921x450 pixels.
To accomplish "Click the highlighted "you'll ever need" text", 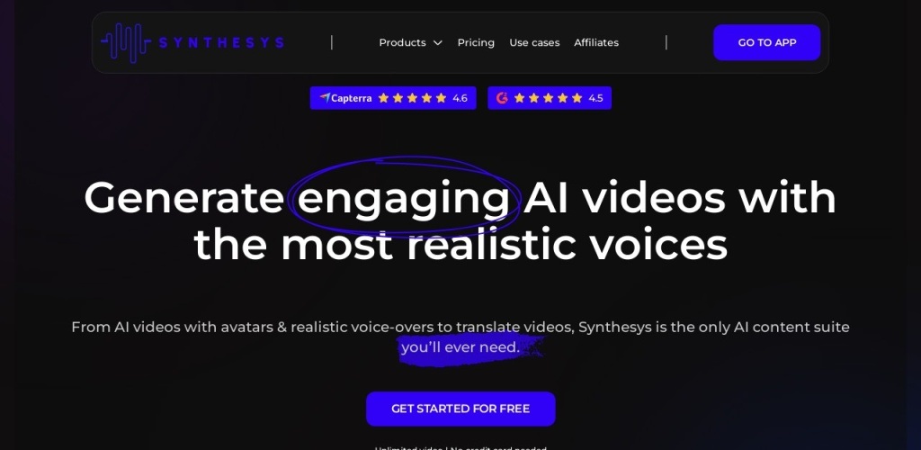I will click(460, 347).
